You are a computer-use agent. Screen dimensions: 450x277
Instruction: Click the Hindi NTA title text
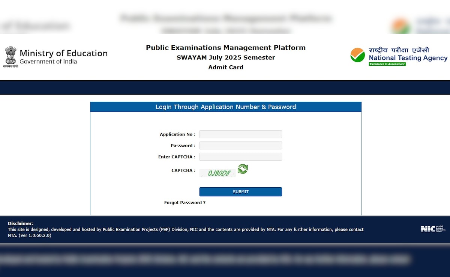(x=399, y=50)
